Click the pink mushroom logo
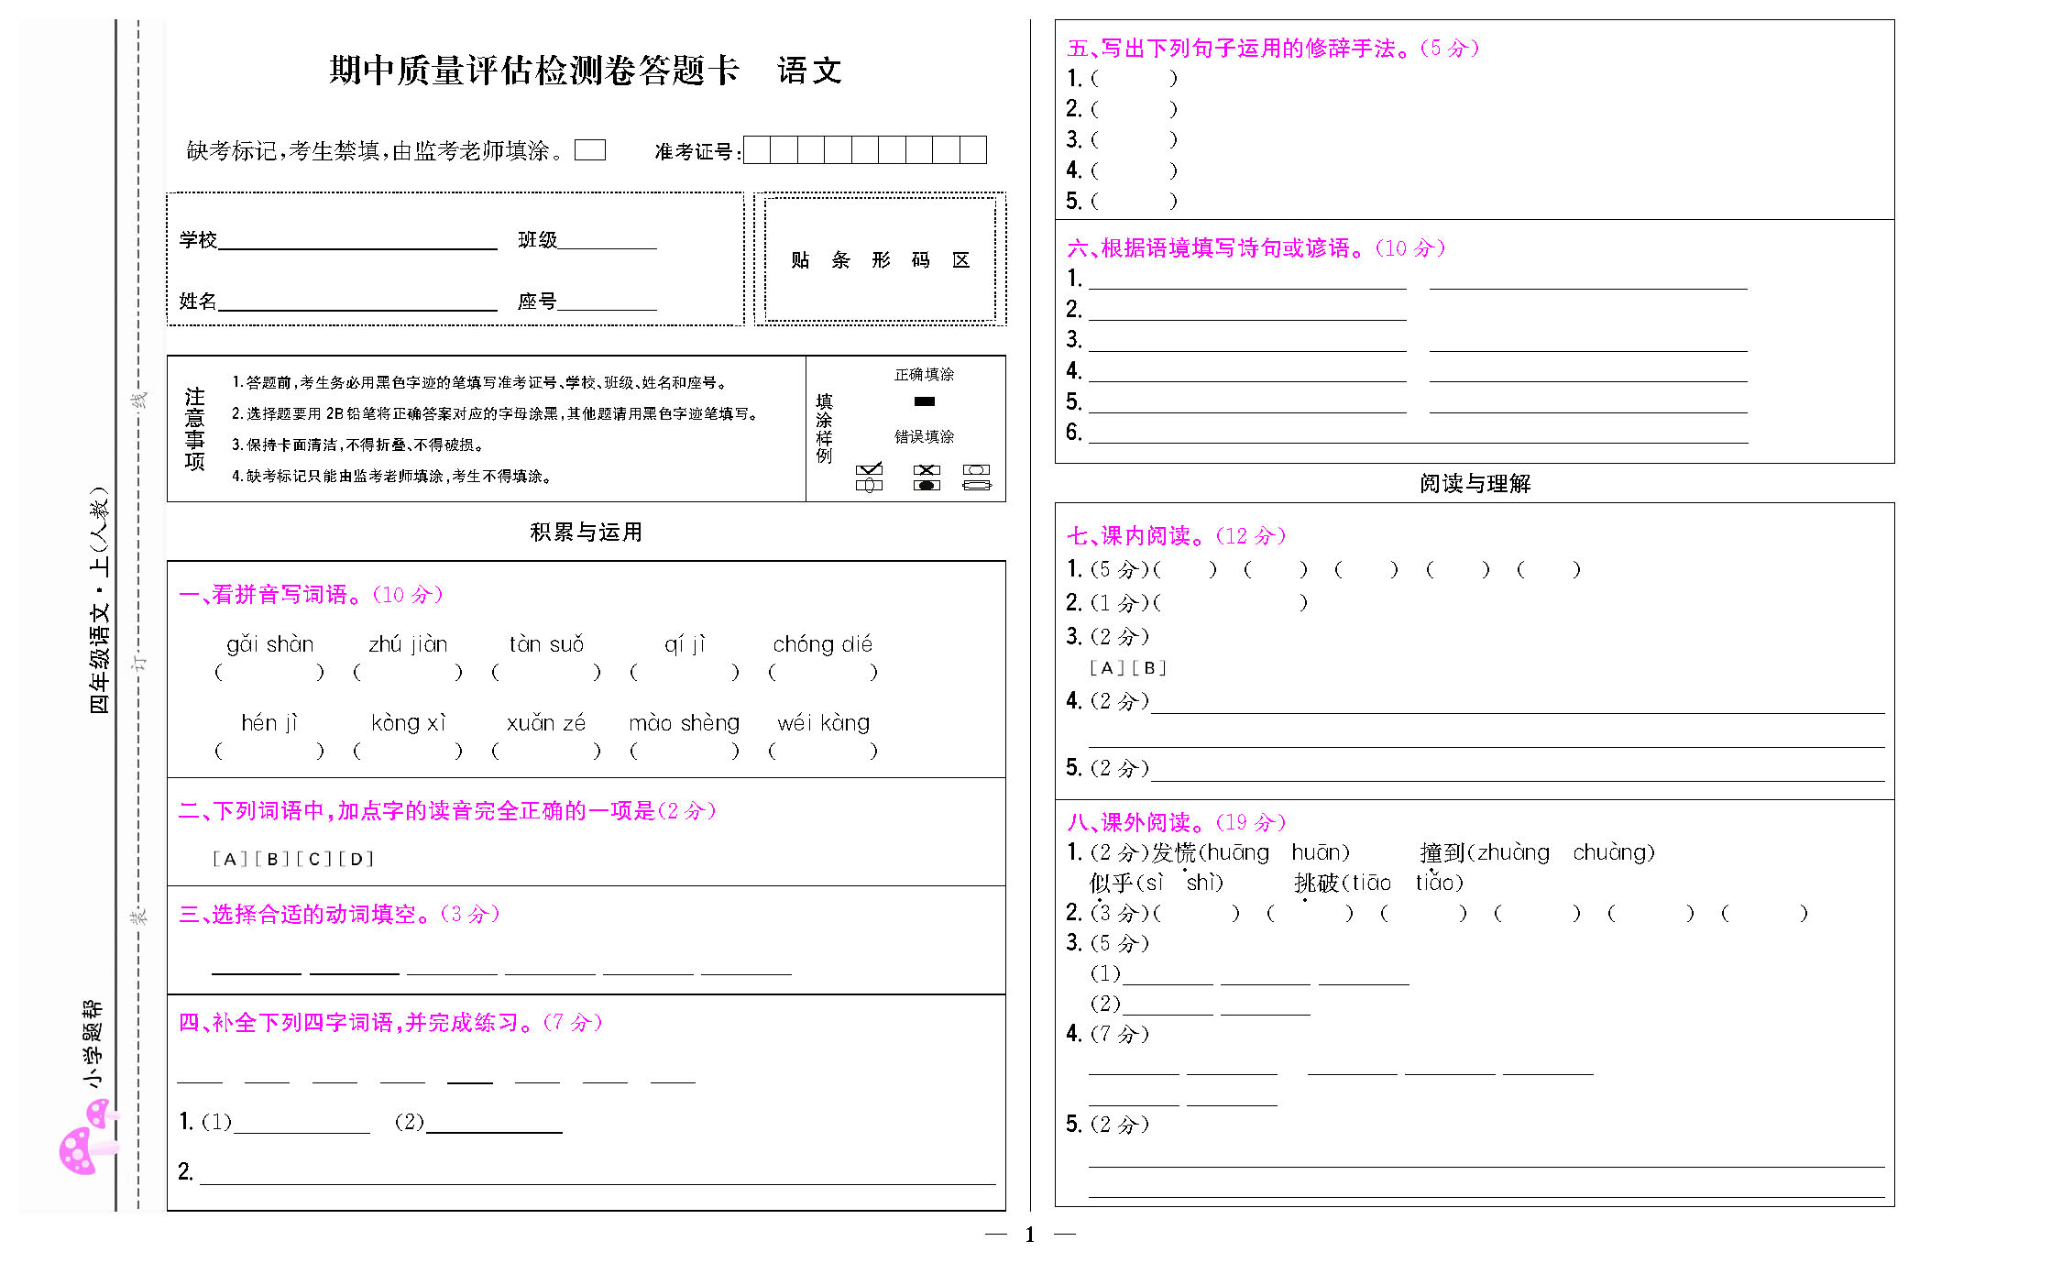Screen dimensions: 2062x1263 coord(88,1137)
